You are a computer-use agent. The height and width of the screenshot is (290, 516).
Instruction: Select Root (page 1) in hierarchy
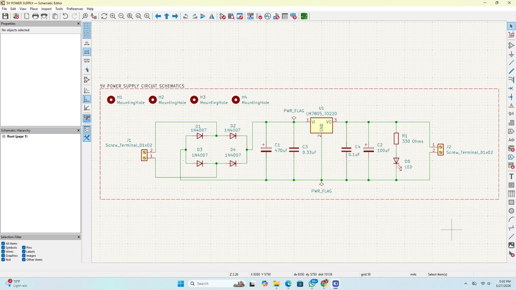coord(17,136)
